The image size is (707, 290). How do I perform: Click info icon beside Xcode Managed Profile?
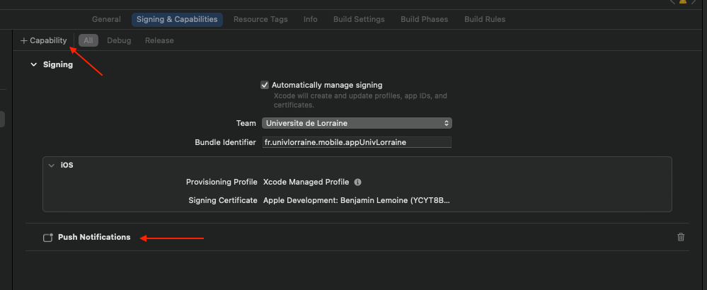coord(357,182)
